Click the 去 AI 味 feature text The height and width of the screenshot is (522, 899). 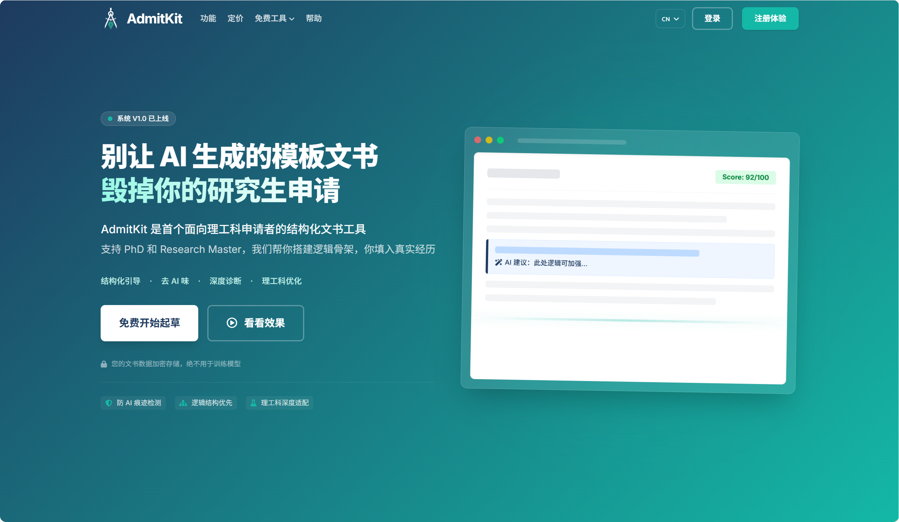[175, 281]
